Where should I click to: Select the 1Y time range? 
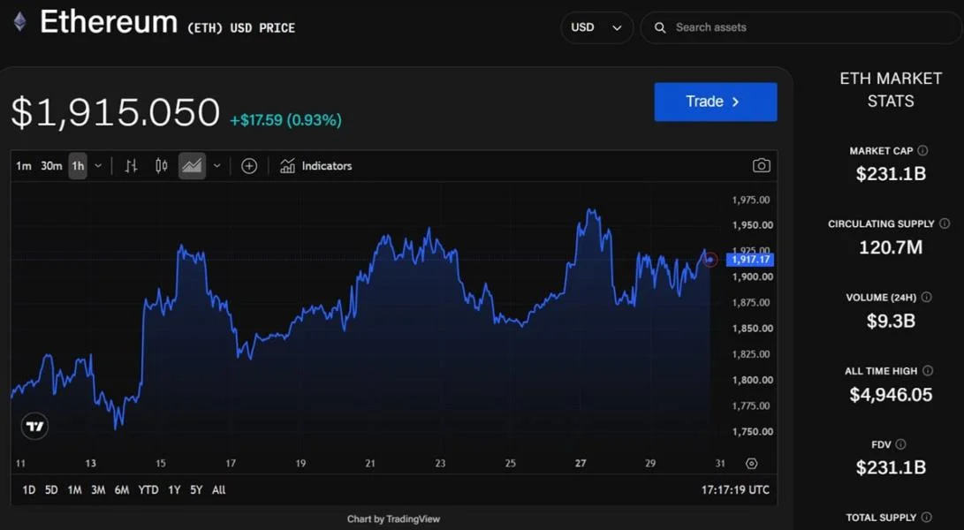pos(175,490)
